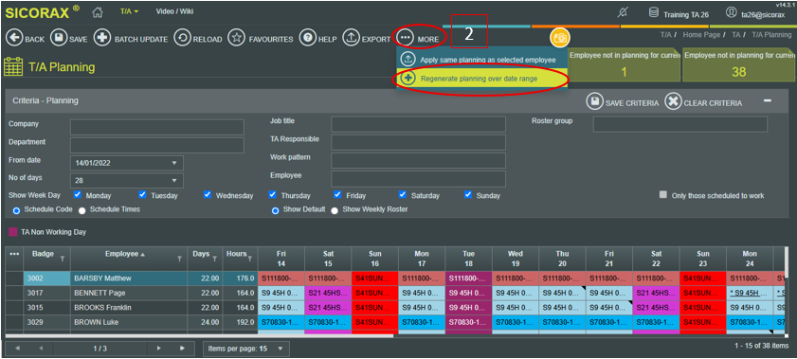The height and width of the screenshot is (359, 797).
Task: Click the Home icon in top bar
Action: pyautogui.click(x=99, y=12)
